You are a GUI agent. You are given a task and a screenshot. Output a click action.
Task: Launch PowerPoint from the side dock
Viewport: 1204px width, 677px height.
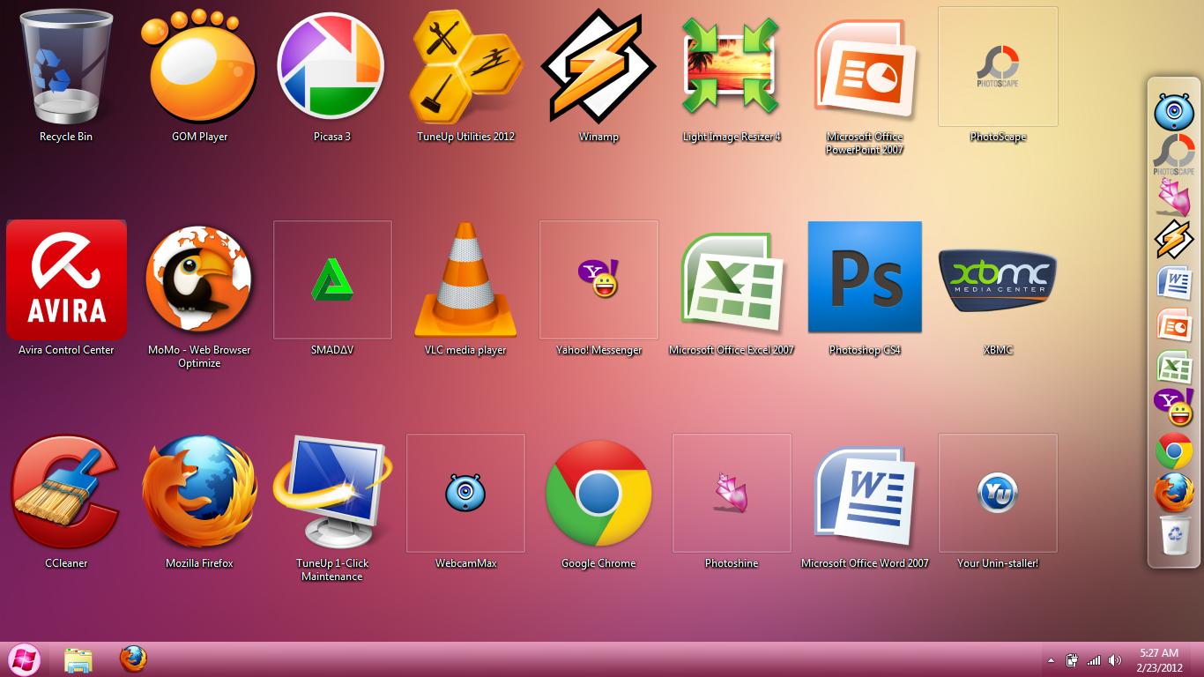click(x=1173, y=325)
